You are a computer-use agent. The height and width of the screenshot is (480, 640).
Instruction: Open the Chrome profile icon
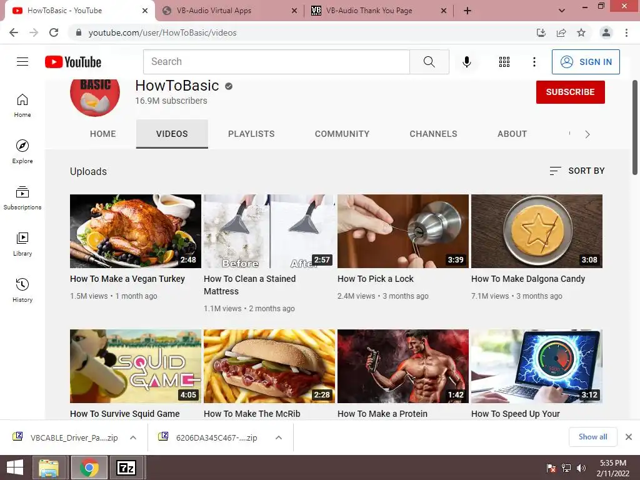pos(606,32)
